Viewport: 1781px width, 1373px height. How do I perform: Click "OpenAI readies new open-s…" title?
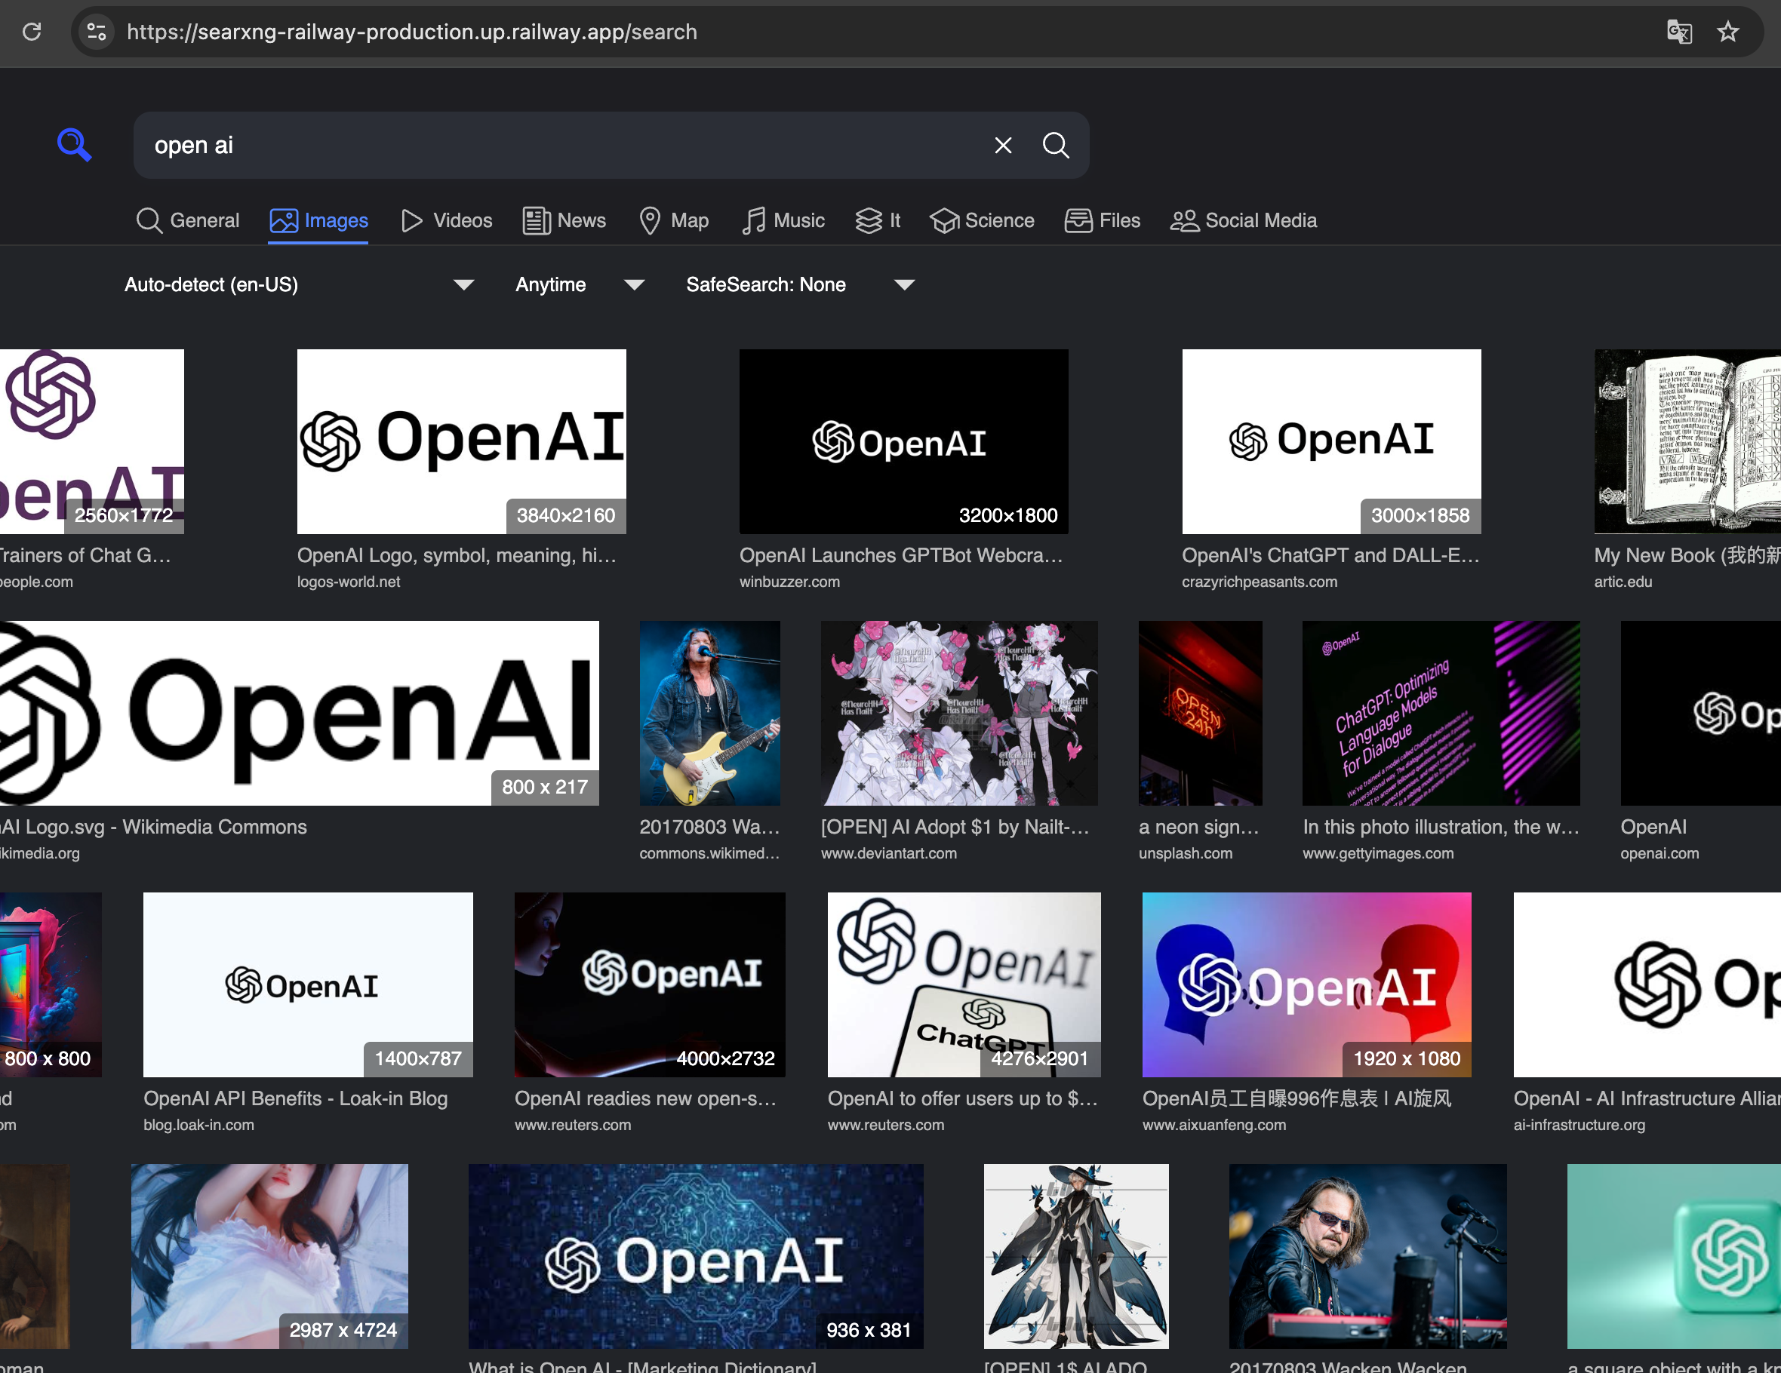coord(645,1098)
